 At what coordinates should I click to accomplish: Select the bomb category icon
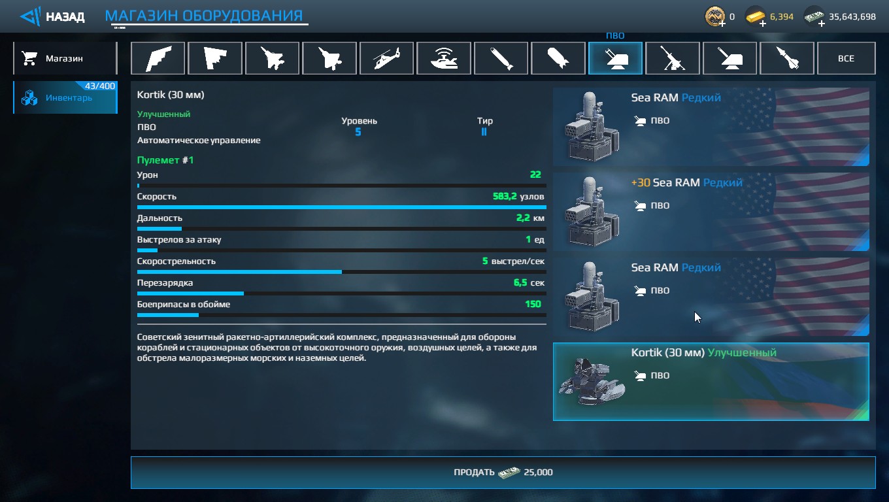pos(558,58)
